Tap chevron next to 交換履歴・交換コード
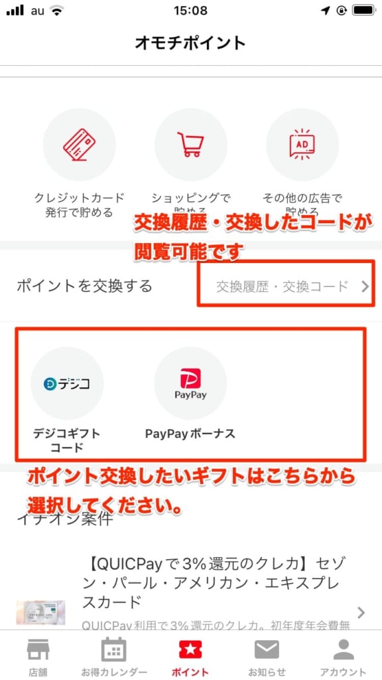 click(365, 287)
